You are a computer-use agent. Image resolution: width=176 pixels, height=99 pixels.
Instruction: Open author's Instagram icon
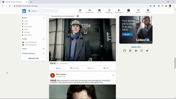coord(142,51)
